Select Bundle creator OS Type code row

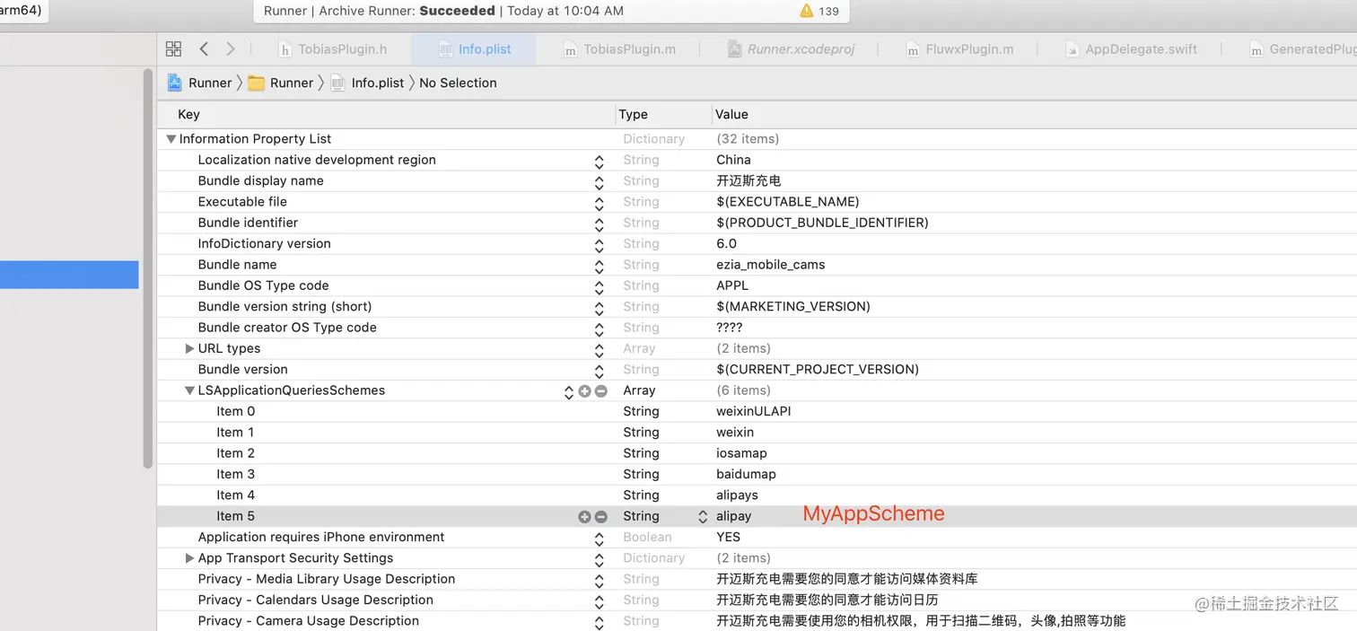757,328
